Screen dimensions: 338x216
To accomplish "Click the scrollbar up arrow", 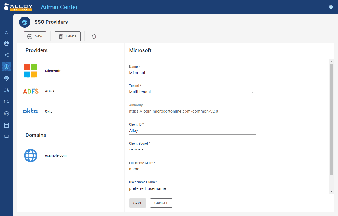I will (x=331, y=61).
